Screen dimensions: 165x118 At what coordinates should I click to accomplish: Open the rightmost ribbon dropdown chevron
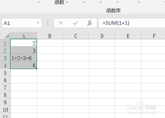click(139, 2)
